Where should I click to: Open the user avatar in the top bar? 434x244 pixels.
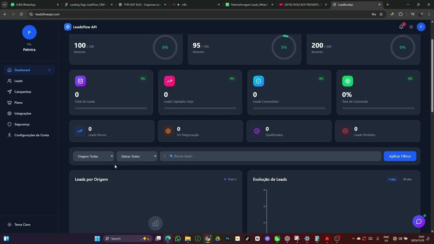pos(421,27)
